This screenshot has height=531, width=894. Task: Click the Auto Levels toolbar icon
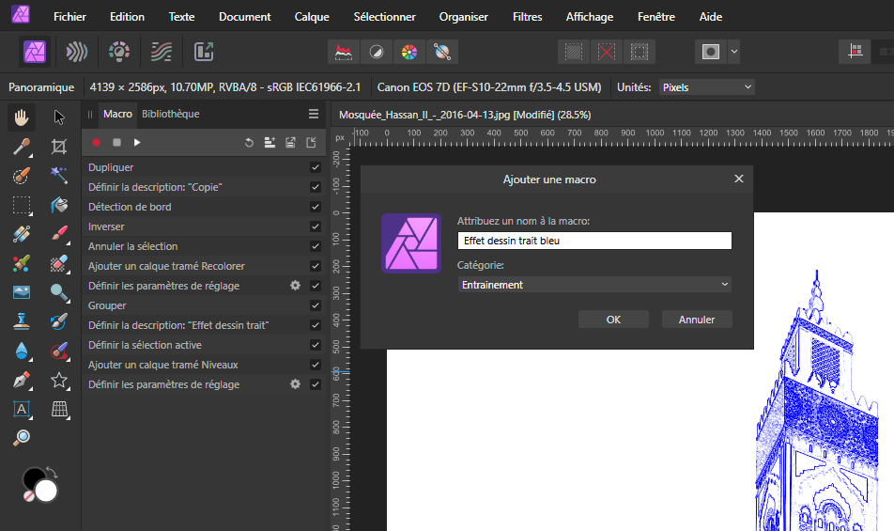pyautogui.click(x=347, y=52)
